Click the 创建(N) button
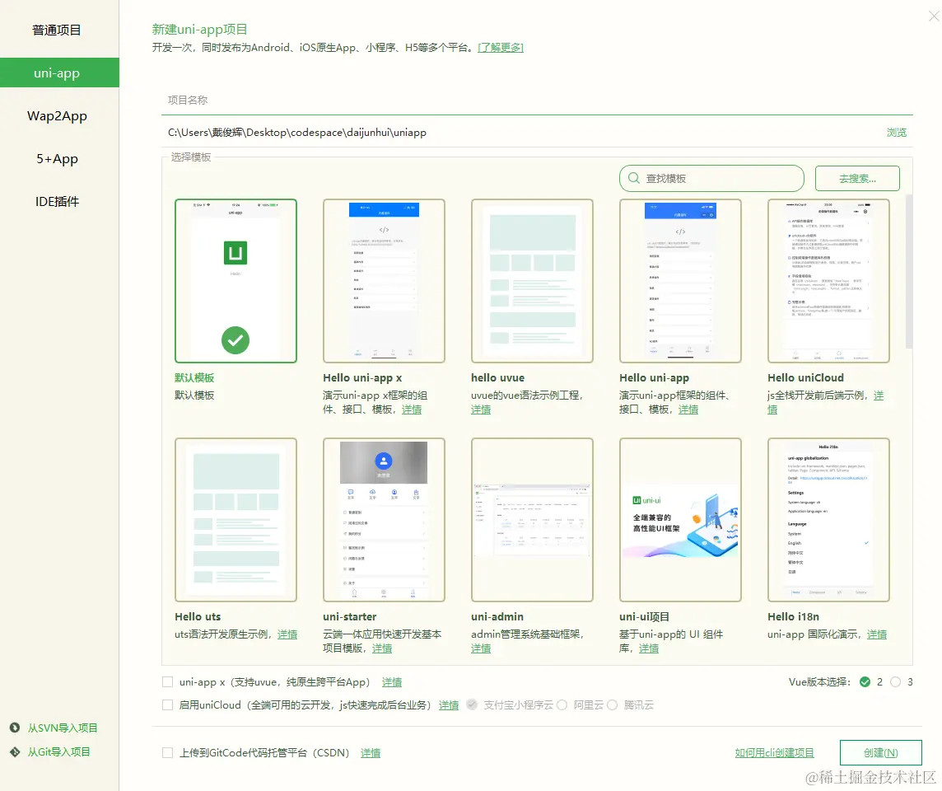 (x=881, y=752)
